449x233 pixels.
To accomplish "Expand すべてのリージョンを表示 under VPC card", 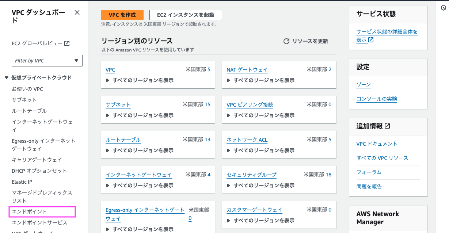I will [140, 80].
